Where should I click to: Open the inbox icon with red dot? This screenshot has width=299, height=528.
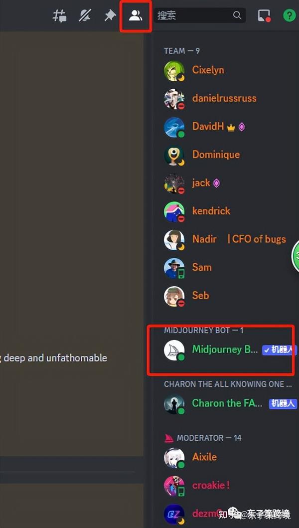pyautogui.click(x=264, y=15)
